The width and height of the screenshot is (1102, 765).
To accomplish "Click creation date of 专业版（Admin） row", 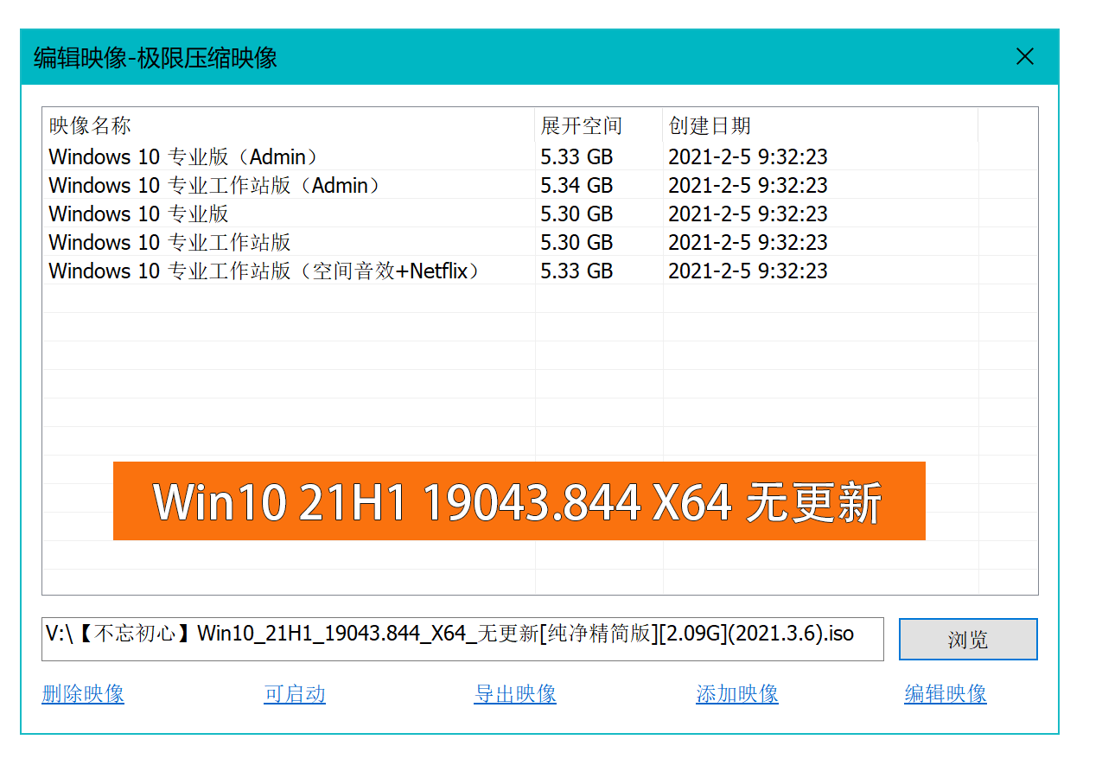I will pos(748,156).
